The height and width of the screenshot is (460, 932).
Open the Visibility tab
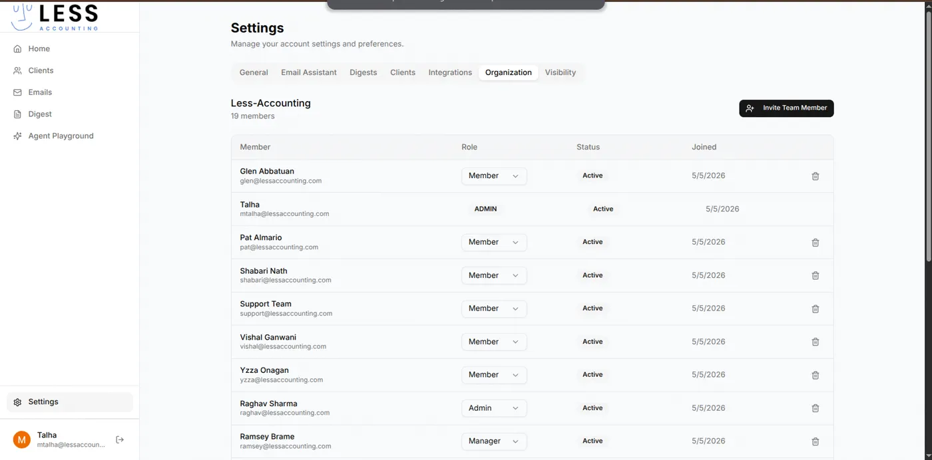[x=561, y=72]
